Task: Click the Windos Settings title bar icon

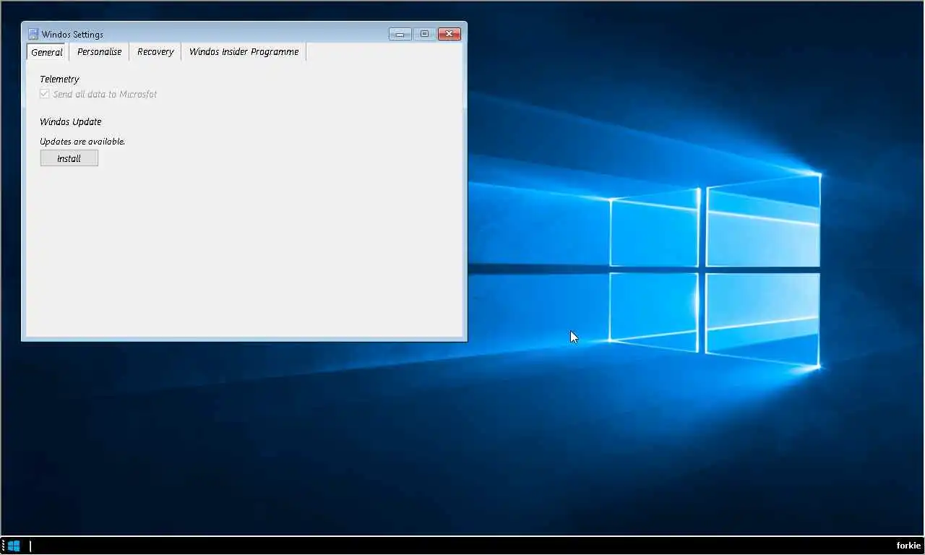Action: point(33,34)
